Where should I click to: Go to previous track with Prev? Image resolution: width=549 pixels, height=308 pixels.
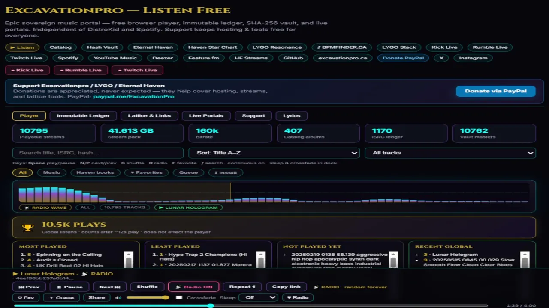coord(30,287)
